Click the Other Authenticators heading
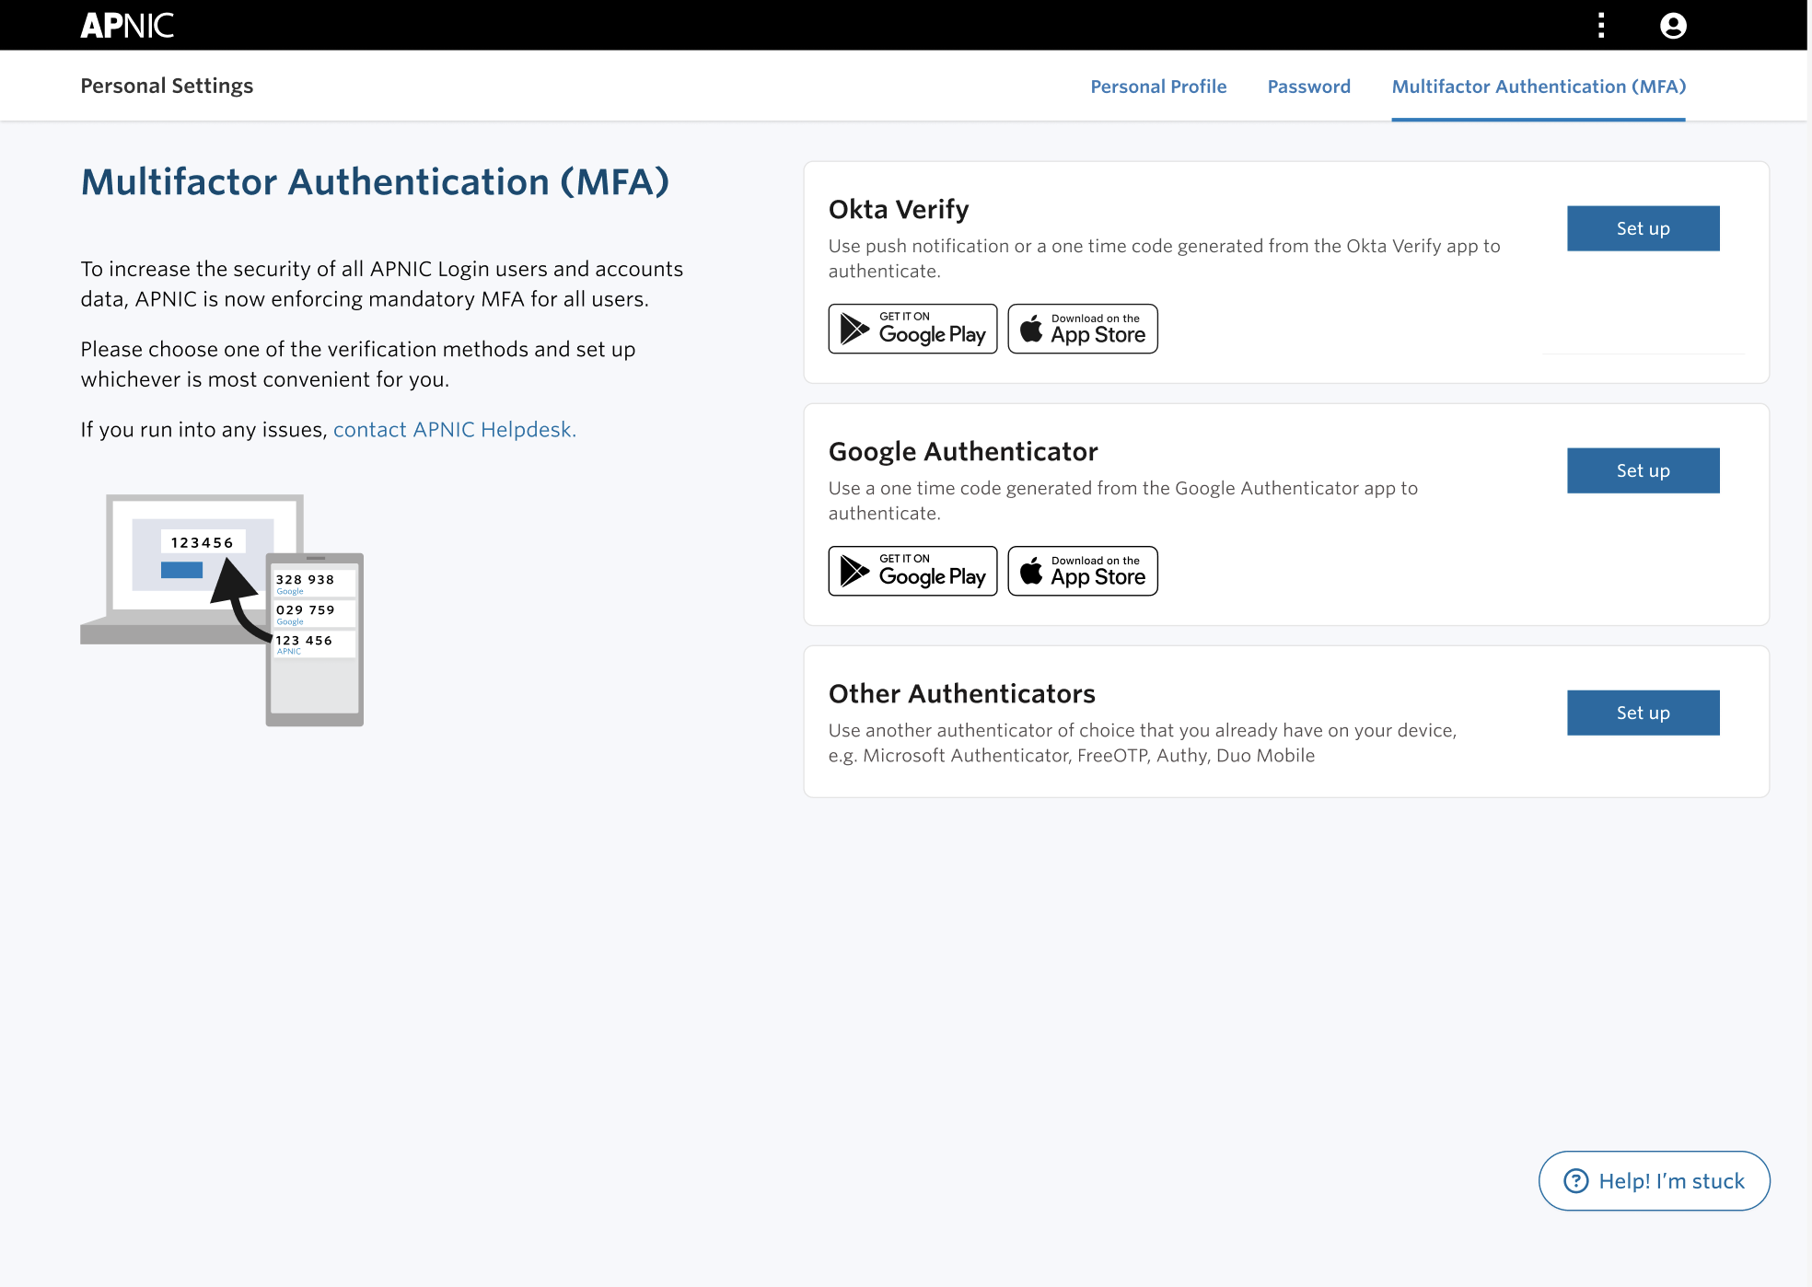 962,693
